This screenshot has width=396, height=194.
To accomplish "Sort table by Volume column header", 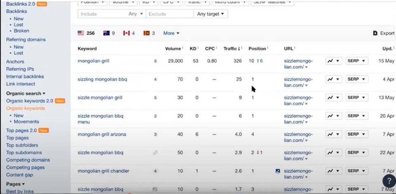I will coord(173,49).
